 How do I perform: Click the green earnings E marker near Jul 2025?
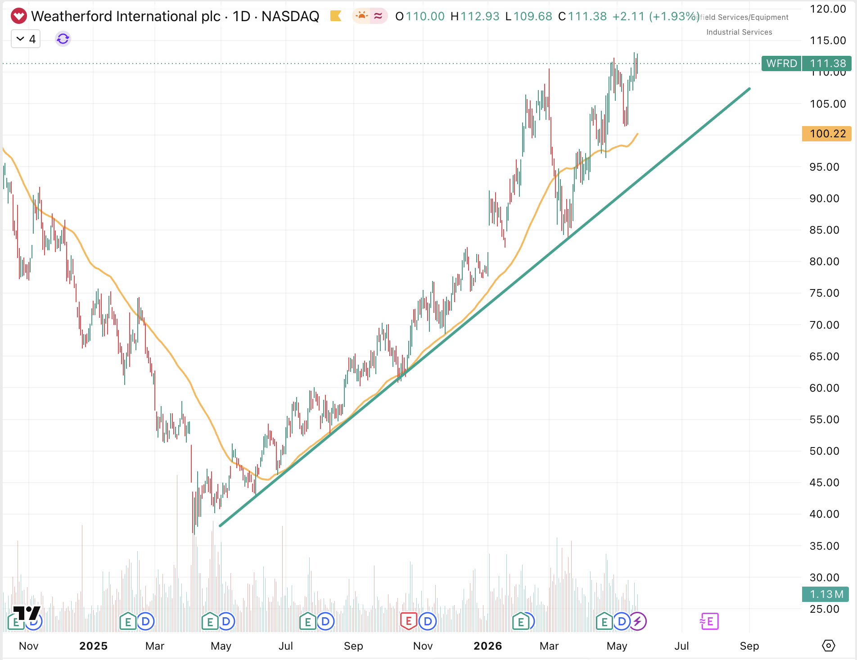tap(308, 622)
